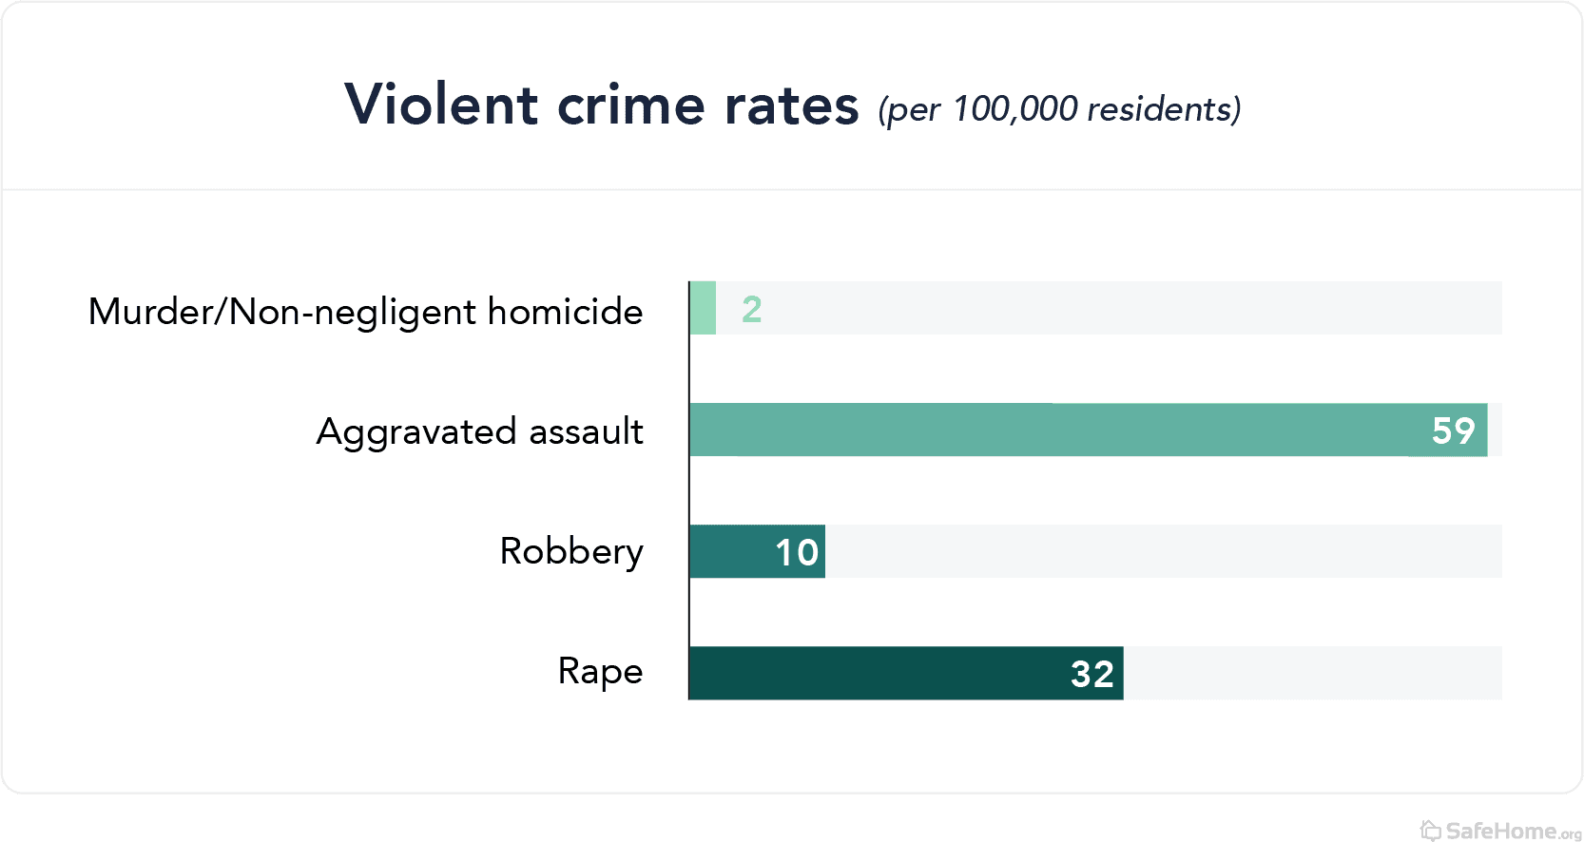Select the Rape category label

point(600,672)
